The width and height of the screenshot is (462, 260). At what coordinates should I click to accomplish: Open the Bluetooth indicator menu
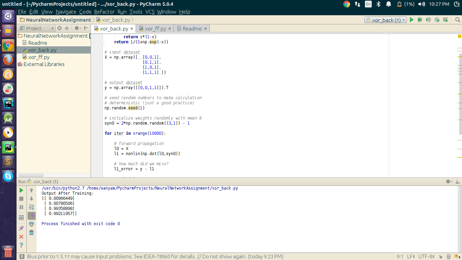tap(378, 4)
